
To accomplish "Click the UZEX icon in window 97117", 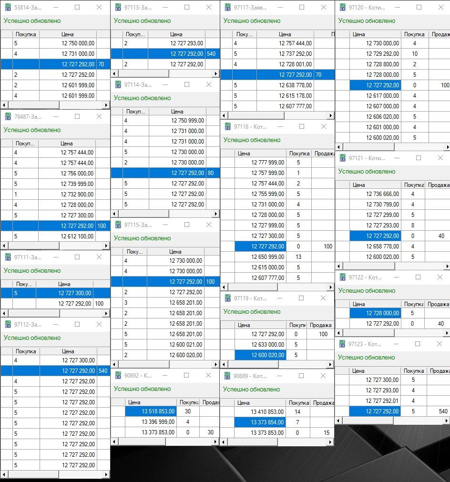I will point(227,8).
